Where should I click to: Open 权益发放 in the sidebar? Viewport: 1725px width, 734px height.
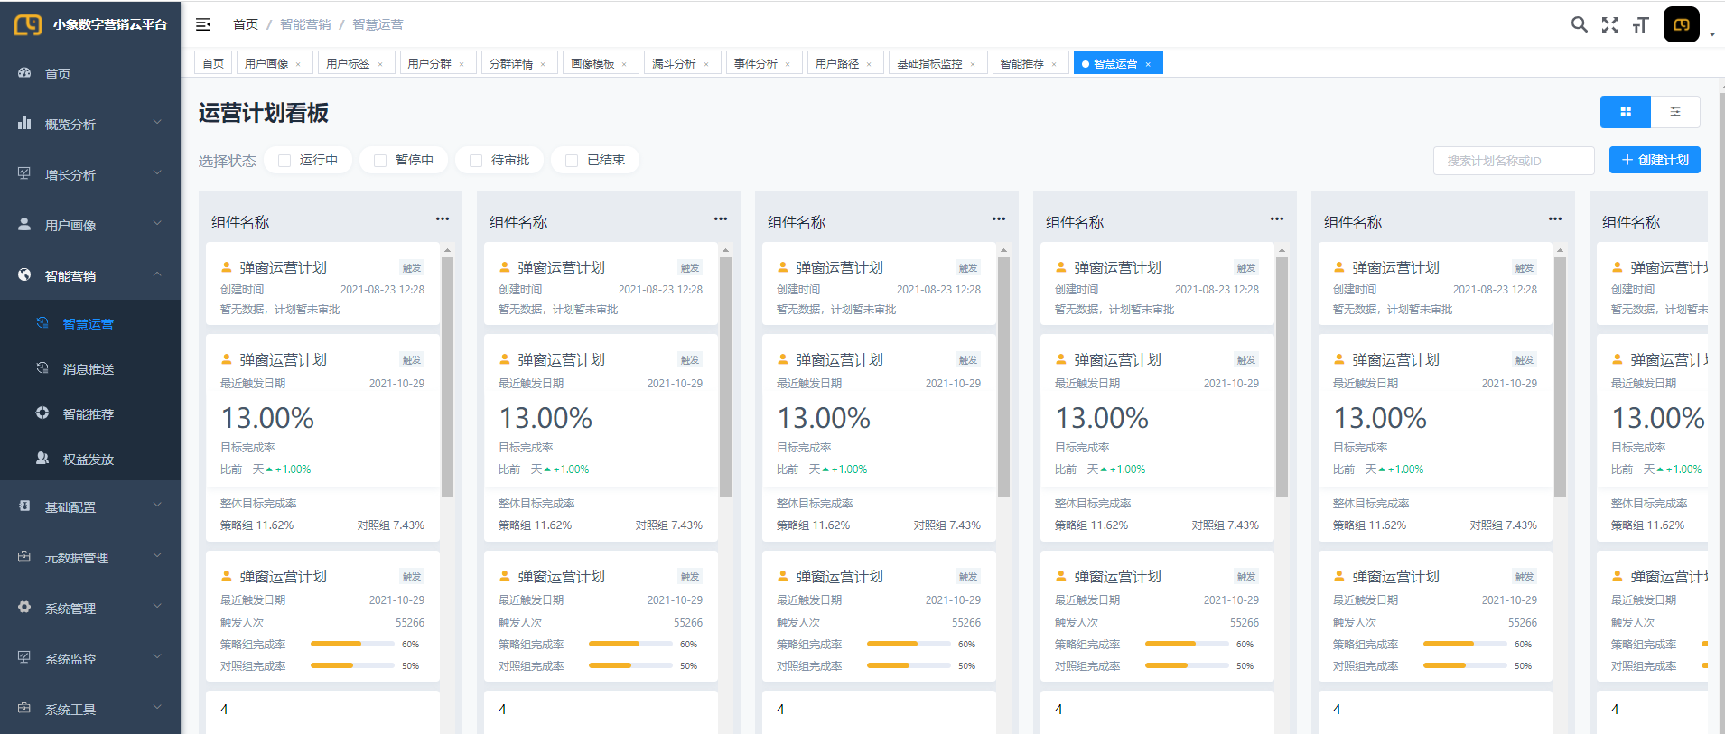tap(89, 460)
